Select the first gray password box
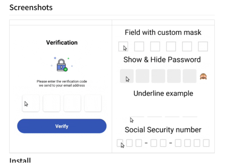The height and width of the screenshot is (163, 230). (127, 76)
